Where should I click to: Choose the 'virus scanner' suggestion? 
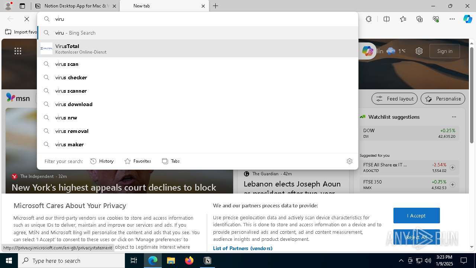coord(197,91)
